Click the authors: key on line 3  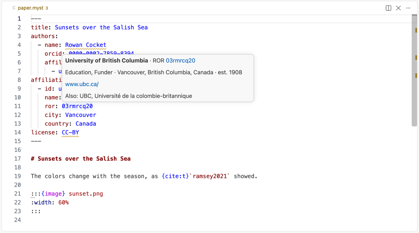[x=45, y=36]
